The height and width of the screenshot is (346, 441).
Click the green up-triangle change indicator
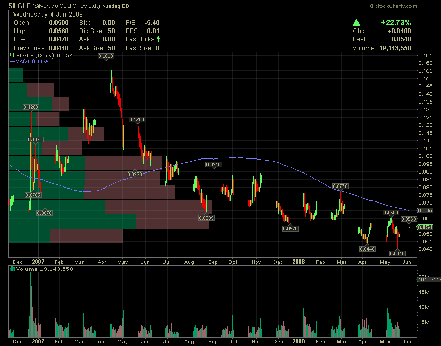pos(356,22)
